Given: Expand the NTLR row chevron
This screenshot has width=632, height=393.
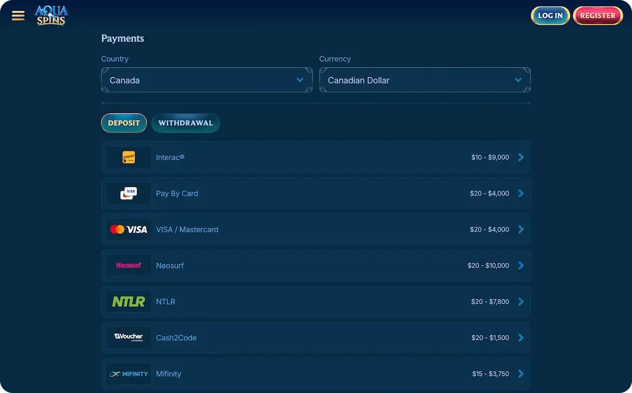Looking at the screenshot, I should (x=521, y=302).
